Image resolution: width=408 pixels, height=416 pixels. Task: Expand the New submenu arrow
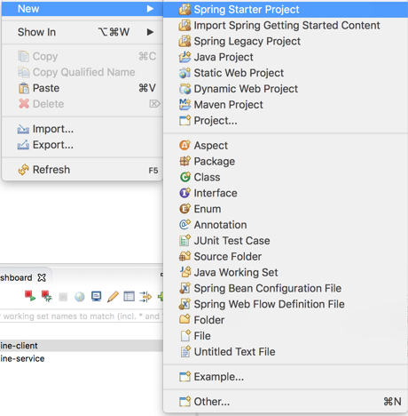[x=150, y=9]
